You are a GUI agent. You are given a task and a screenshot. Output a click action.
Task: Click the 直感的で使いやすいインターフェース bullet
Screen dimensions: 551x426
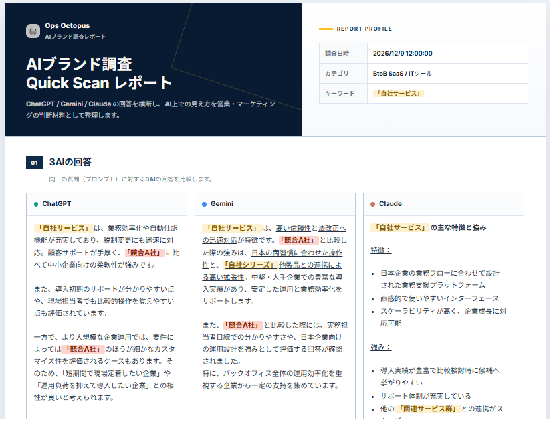[439, 299]
